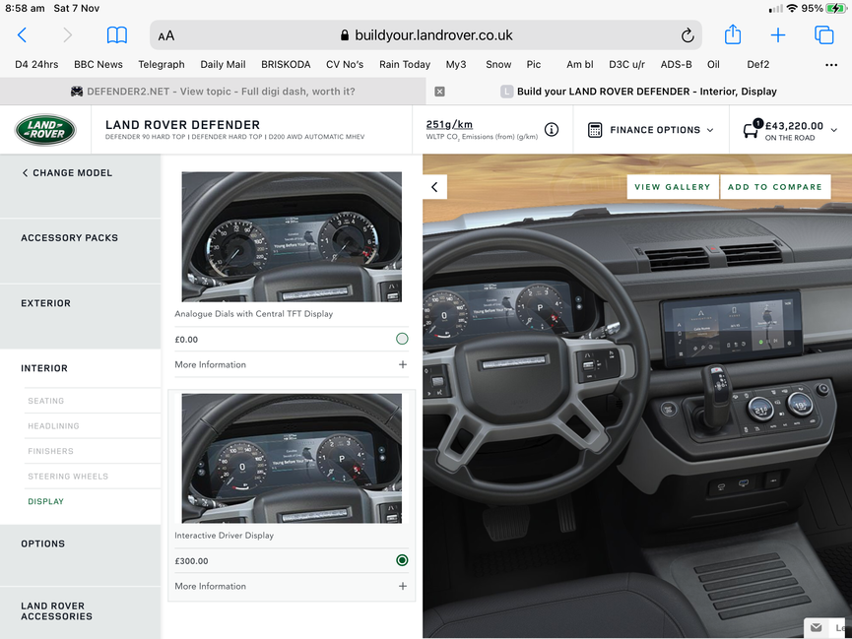The width and height of the screenshot is (852, 639).
Task: Reload the page with the refresh icon
Action: [688, 35]
